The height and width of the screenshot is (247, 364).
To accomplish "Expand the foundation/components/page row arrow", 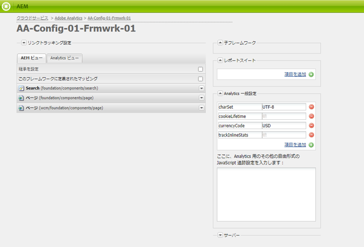I will click(x=201, y=98).
